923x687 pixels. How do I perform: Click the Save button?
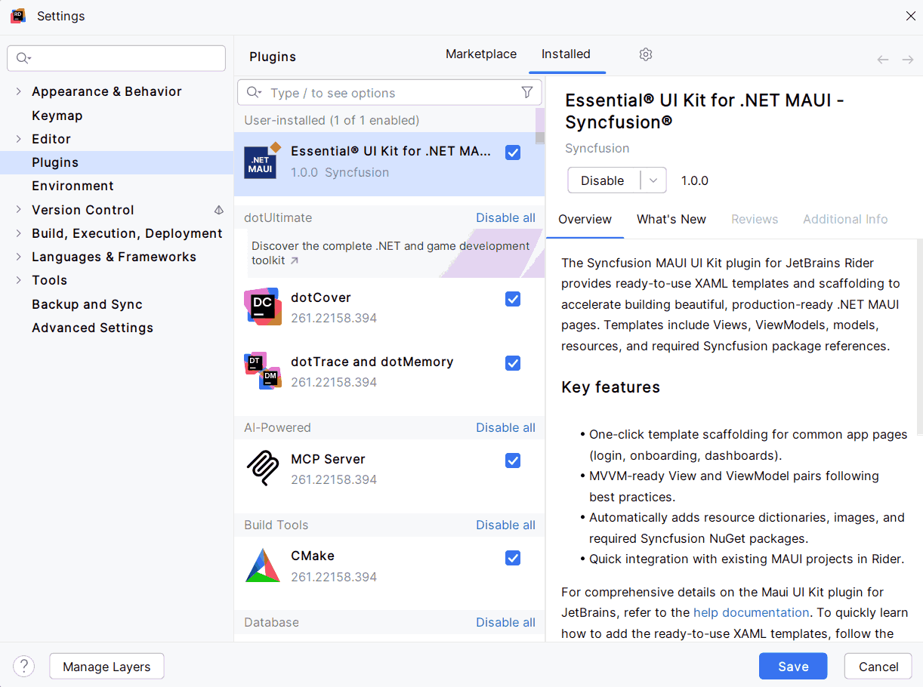tap(793, 667)
